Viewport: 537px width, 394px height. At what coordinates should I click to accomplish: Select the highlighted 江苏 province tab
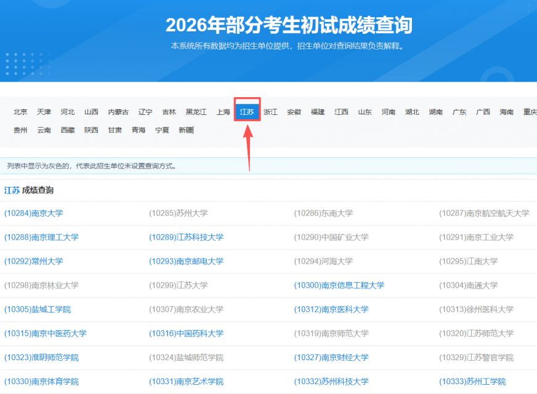pyautogui.click(x=247, y=112)
